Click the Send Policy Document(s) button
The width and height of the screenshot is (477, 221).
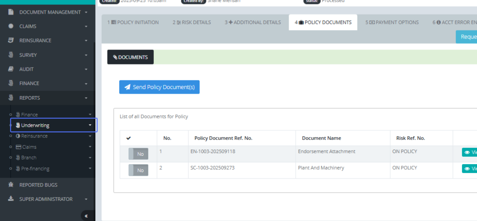[x=159, y=87]
